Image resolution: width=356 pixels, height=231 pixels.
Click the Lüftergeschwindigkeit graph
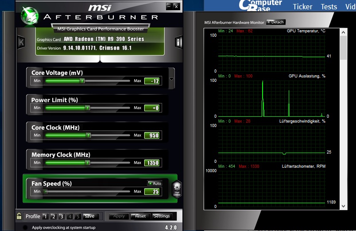[x=271, y=144]
